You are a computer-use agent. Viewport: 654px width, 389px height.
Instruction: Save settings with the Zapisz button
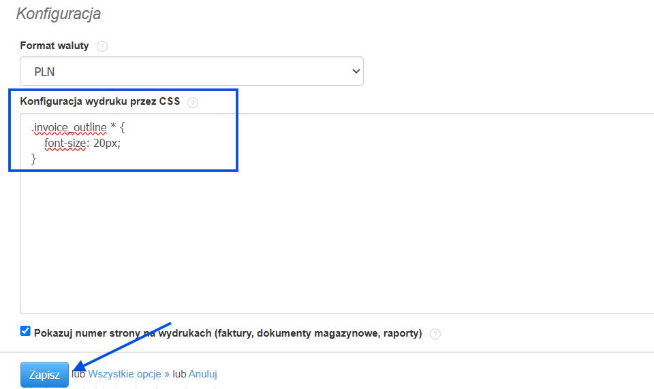click(45, 375)
